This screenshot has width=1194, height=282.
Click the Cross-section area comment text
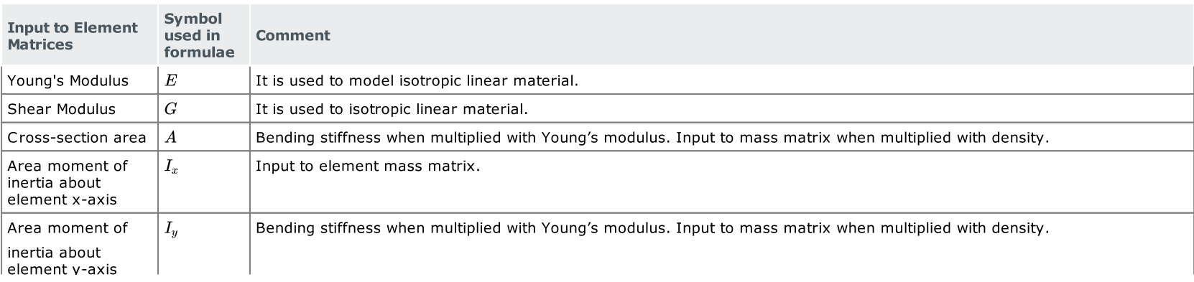pos(652,137)
